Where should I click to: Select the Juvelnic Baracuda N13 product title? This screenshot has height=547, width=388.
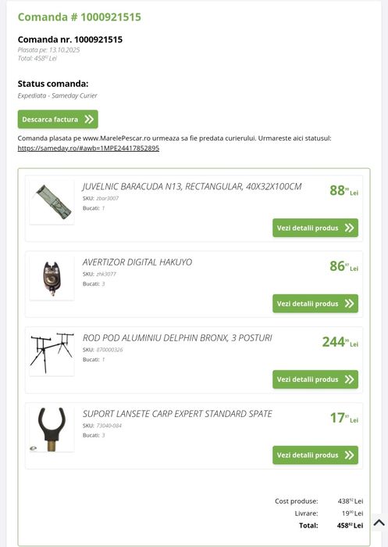pos(192,186)
